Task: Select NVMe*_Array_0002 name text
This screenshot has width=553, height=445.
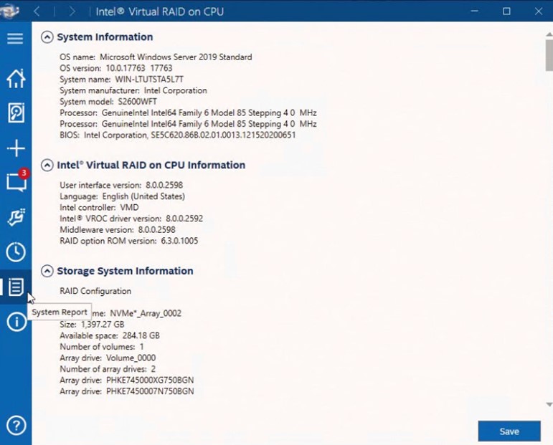Action: click(x=146, y=313)
